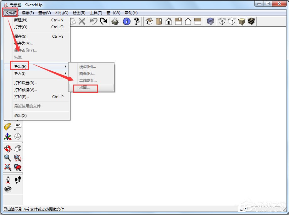289x215 pixels.
Task: Select Hidden Line white cube style
Action: point(232,21)
